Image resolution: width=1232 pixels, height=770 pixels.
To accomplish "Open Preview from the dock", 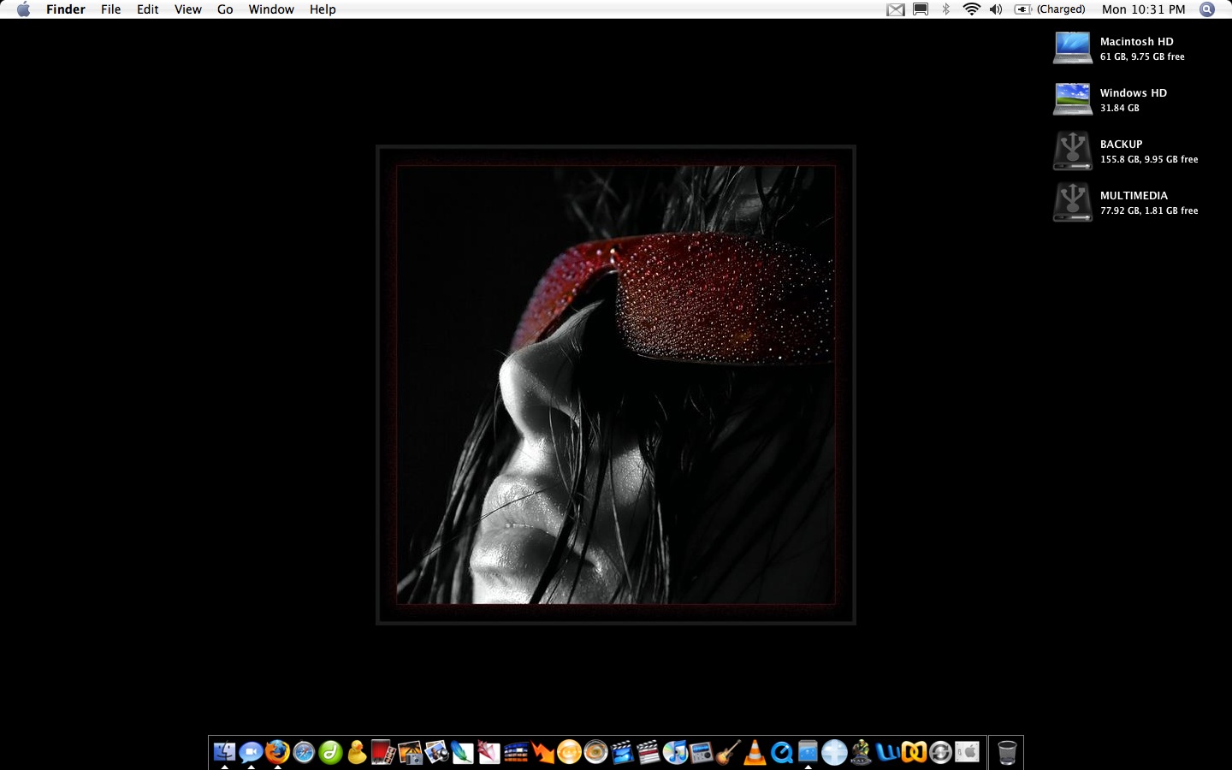I will coord(436,752).
